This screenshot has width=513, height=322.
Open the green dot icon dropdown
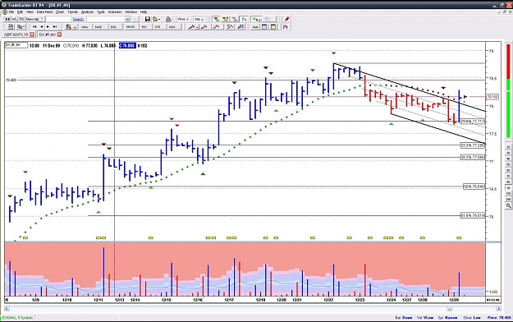click(259, 19)
